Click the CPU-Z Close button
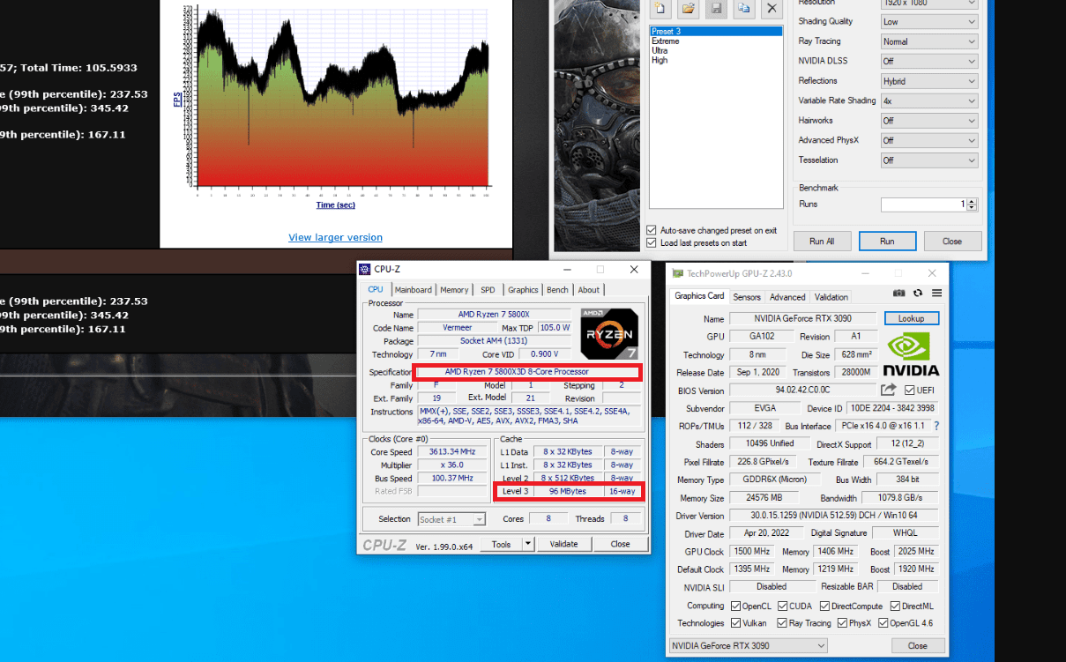 620,544
